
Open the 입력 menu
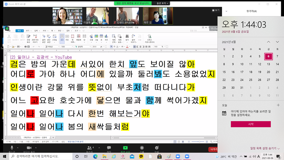click(37, 31)
